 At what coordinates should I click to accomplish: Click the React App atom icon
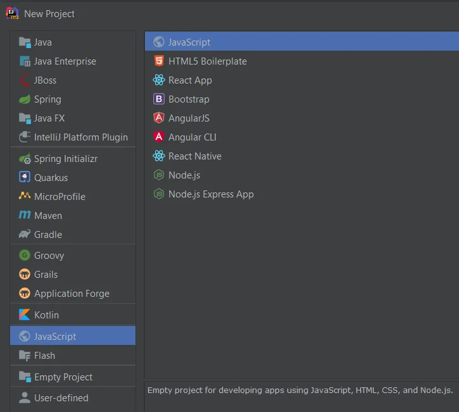(159, 80)
